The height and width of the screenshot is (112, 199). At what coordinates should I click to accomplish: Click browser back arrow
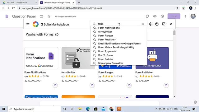coord(3,8)
